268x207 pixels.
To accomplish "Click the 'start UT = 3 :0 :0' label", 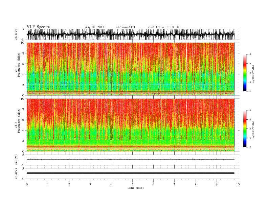I will point(163,27).
